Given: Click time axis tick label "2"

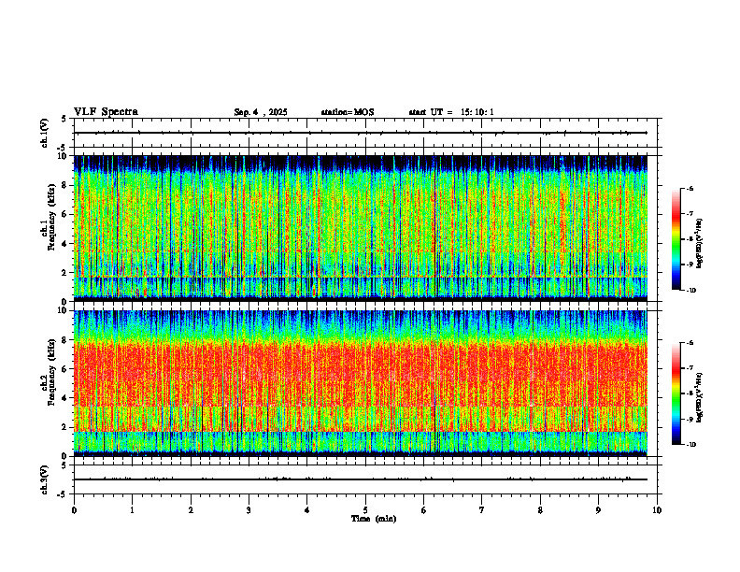Looking at the screenshot, I should pos(191,510).
